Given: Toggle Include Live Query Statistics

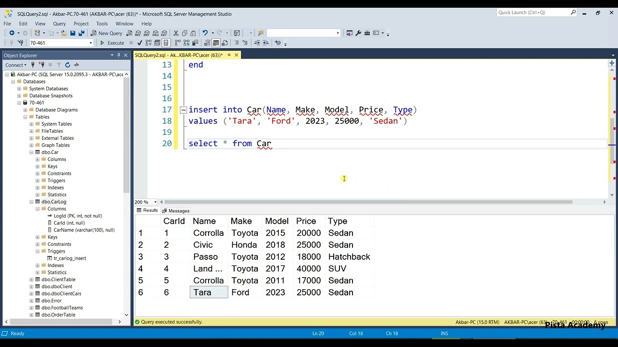Looking at the screenshot, I should 186,43.
